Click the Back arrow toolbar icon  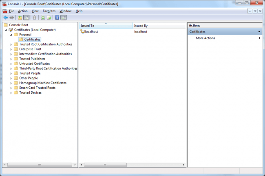pyautogui.click(x=5, y=18)
